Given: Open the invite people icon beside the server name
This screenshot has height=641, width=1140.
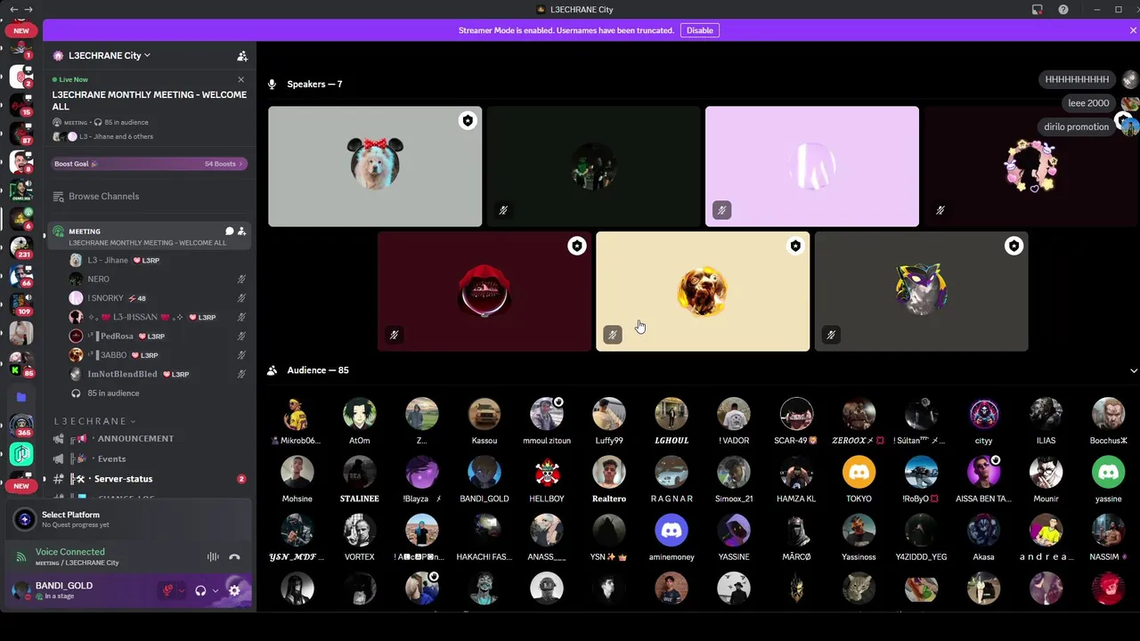Looking at the screenshot, I should 242,55.
